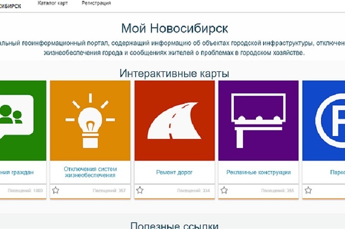Click the Мой Новосибирск heading
This screenshot has height=229, width=345.
point(175,29)
